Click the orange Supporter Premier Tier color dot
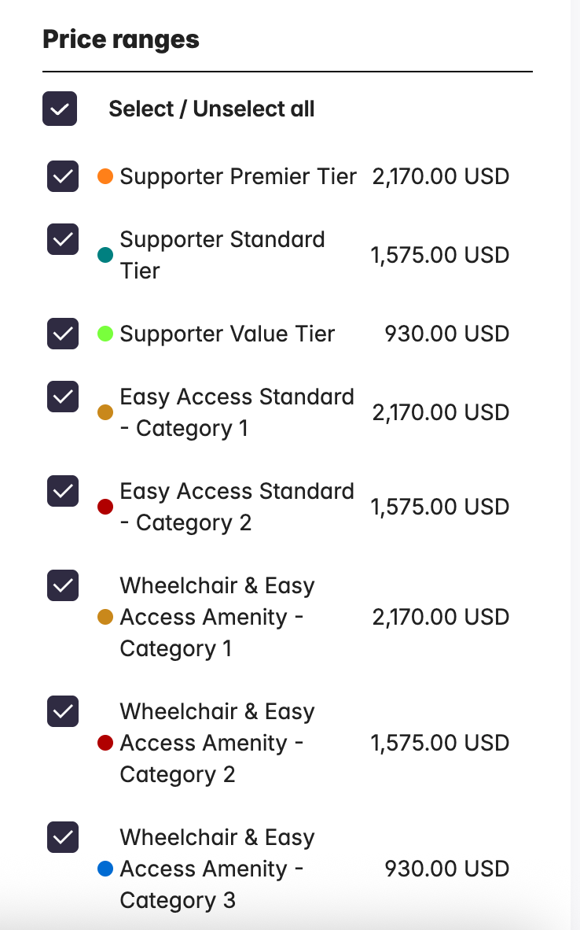 (105, 176)
